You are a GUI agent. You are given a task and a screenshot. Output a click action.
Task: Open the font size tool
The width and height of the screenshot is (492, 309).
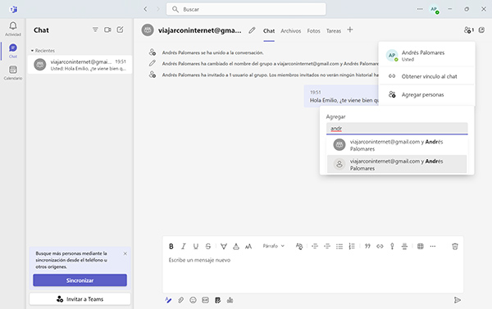[x=248, y=246]
